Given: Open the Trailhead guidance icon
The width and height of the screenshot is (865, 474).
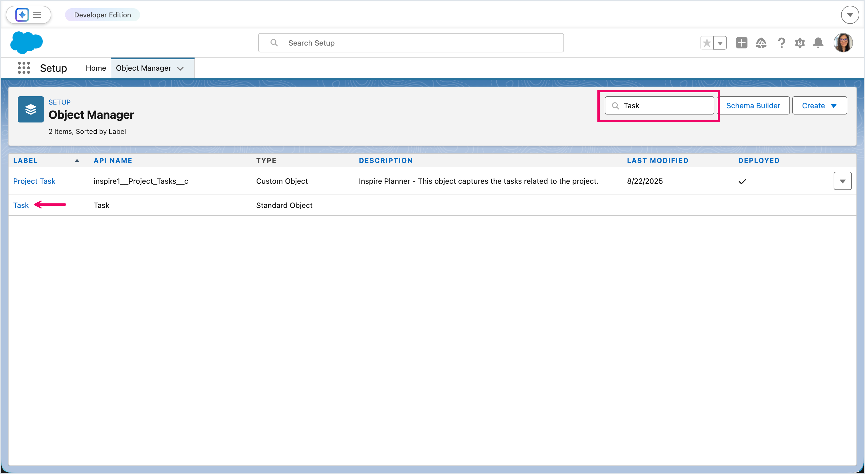Looking at the screenshot, I should (761, 43).
